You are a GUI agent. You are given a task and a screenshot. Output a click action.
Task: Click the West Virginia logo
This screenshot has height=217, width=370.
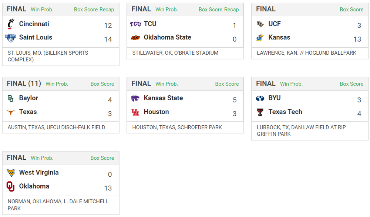point(11,173)
